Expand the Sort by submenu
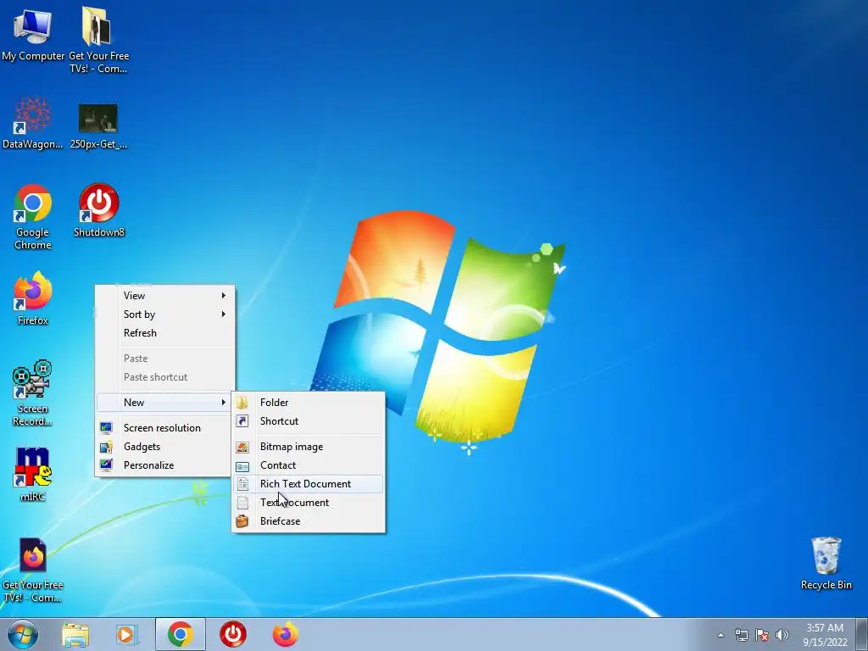 (165, 314)
